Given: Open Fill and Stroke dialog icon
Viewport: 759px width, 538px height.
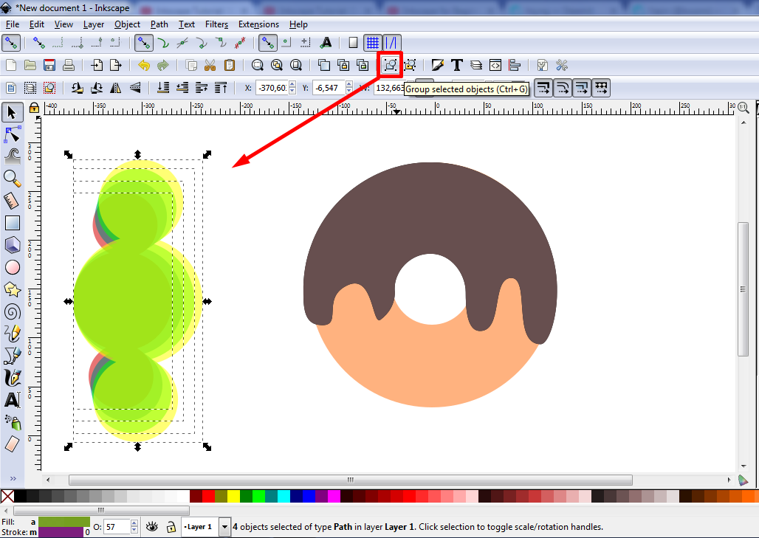Looking at the screenshot, I should point(438,65).
